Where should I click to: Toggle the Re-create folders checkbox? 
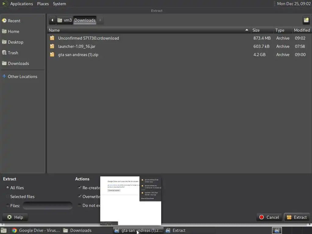tap(80, 187)
